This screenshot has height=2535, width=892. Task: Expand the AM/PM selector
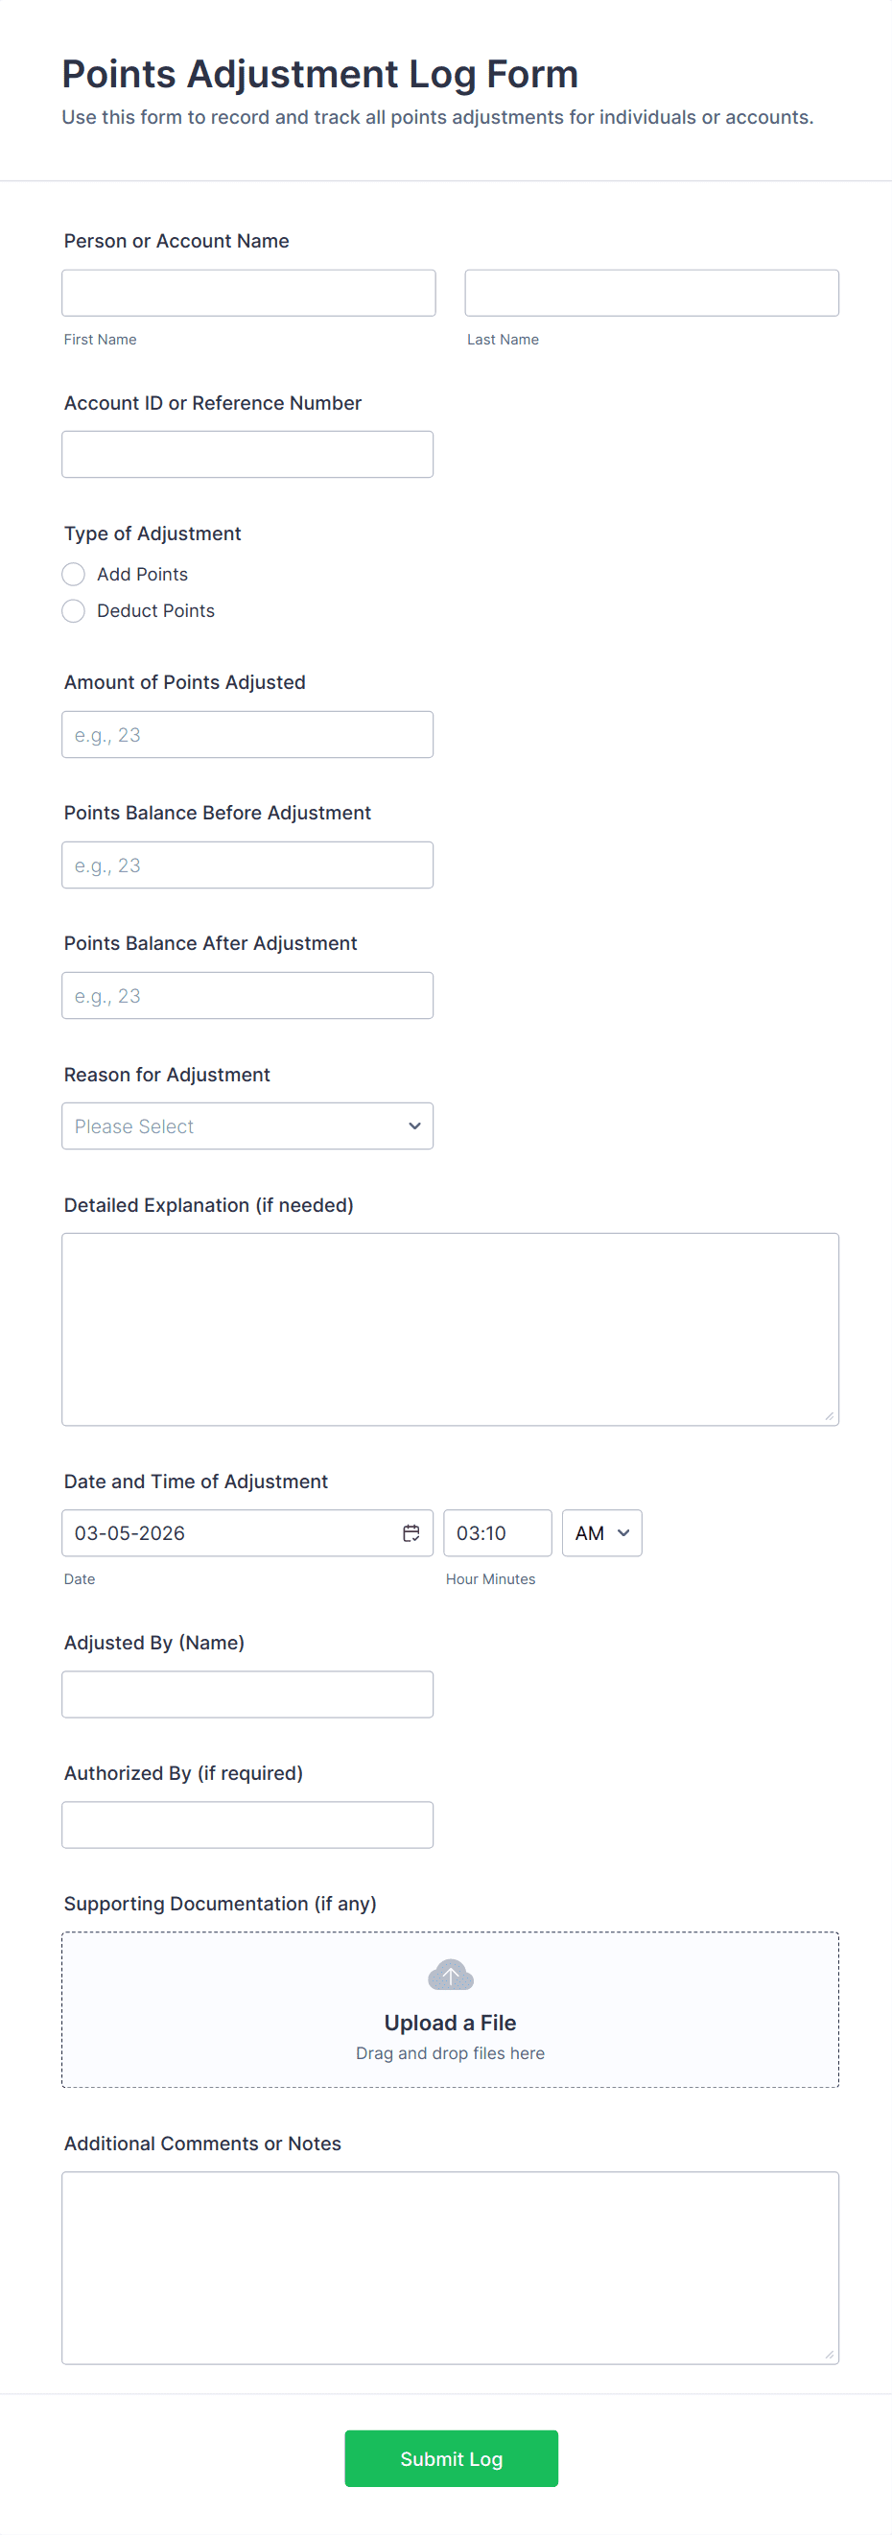(600, 1532)
